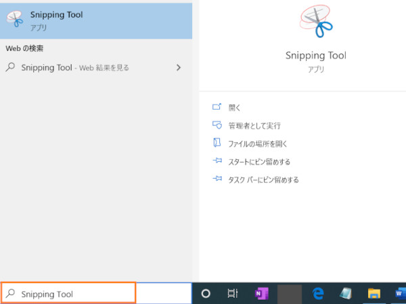Choose 開く to open the app
Viewport: 406px width, 304px height.
click(x=234, y=108)
